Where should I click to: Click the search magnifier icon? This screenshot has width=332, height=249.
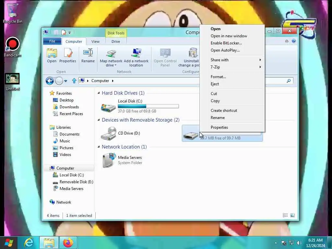click(289, 81)
